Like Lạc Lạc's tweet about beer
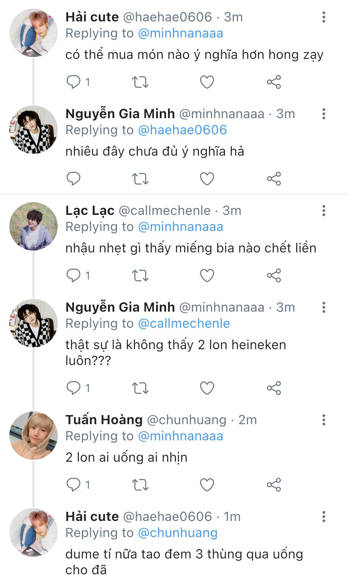Image resolution: width=349 pixels, height=578 pixels. (x=207, y=276)
